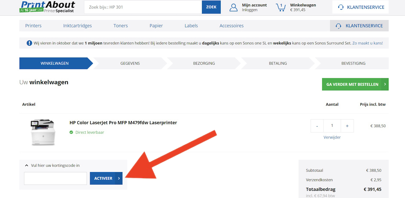Click the Subtotaal € 388,50 value
Image resolution: width=405 pixels, height=198 pixels.
click(x=374, y=170)
